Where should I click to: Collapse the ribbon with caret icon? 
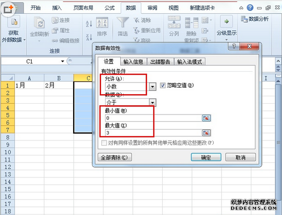pos(241,8)
